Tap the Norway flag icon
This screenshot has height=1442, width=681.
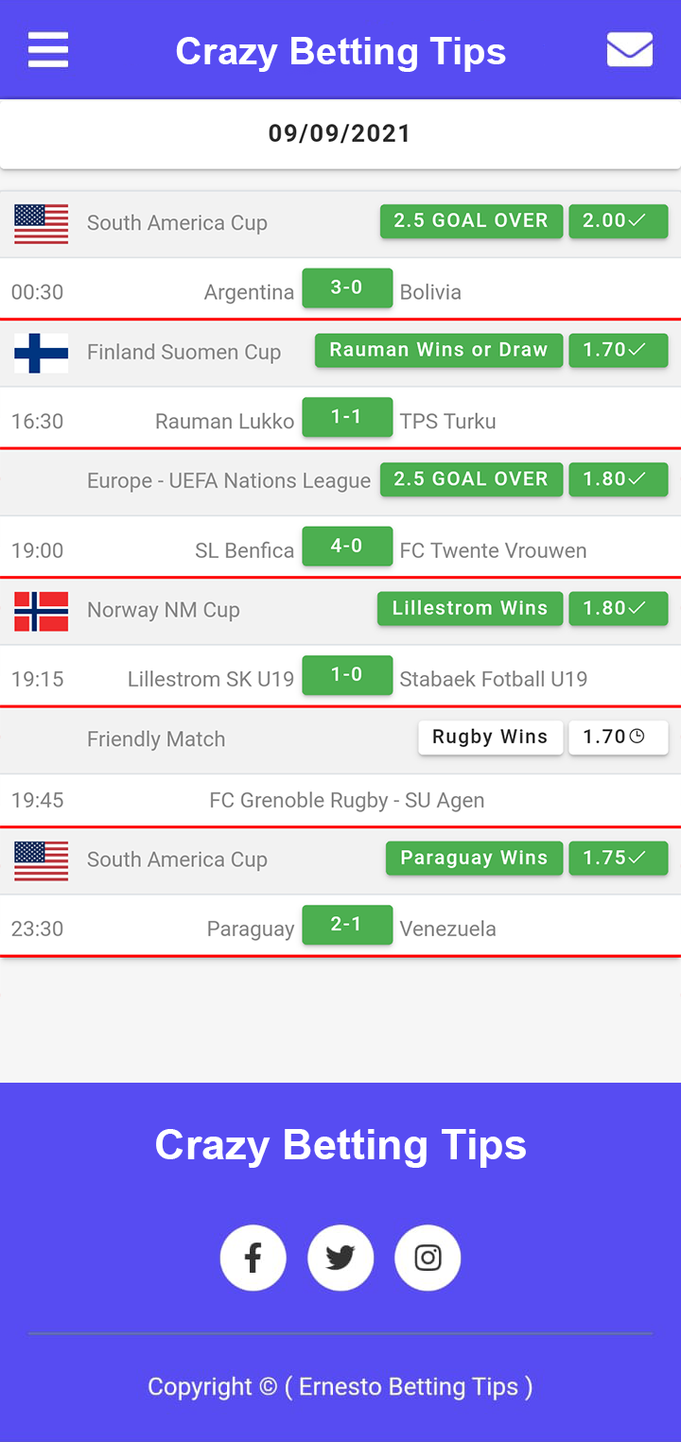tap(42, 611)
